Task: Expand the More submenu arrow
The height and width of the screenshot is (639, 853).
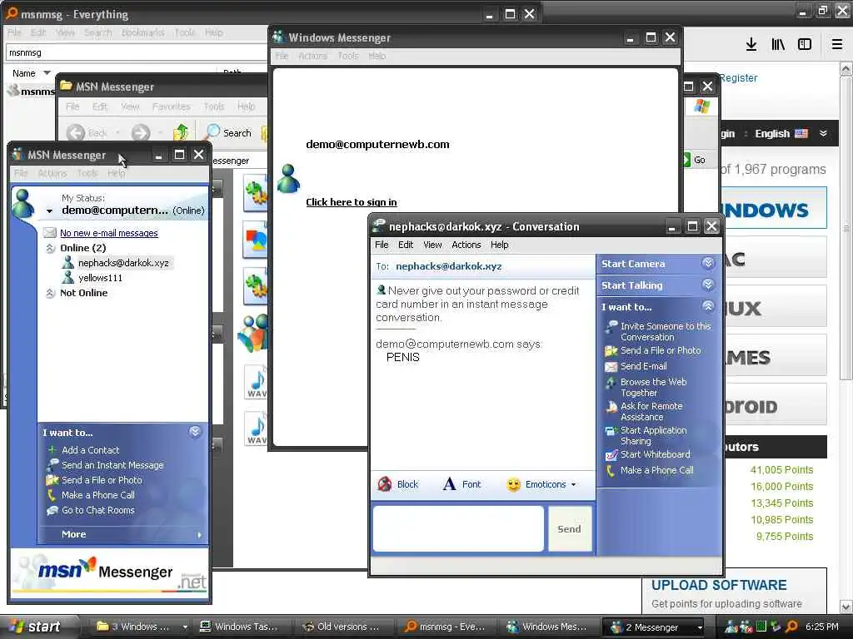Action: (200, 535)
